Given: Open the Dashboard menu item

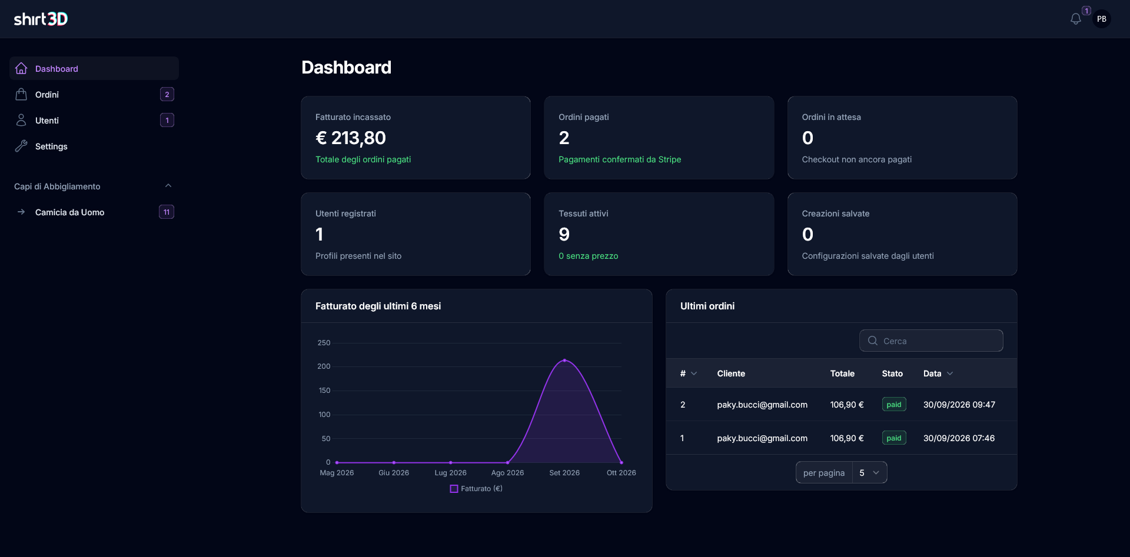Looking at the screenshot, I should 94,68.
